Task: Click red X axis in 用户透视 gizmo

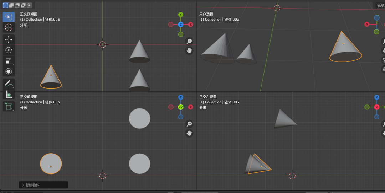Action: tap(367, 24)
